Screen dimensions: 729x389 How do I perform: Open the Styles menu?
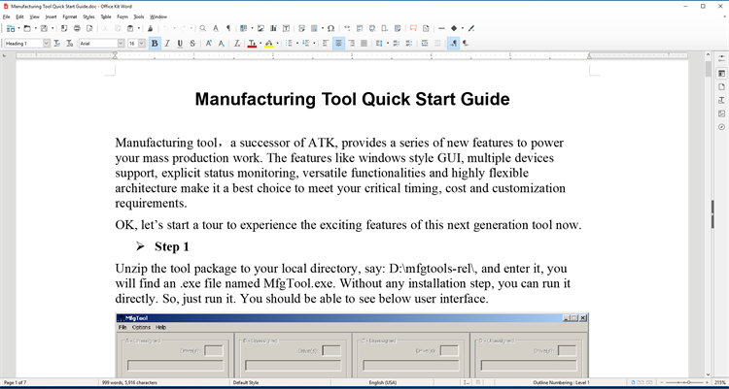88,16
